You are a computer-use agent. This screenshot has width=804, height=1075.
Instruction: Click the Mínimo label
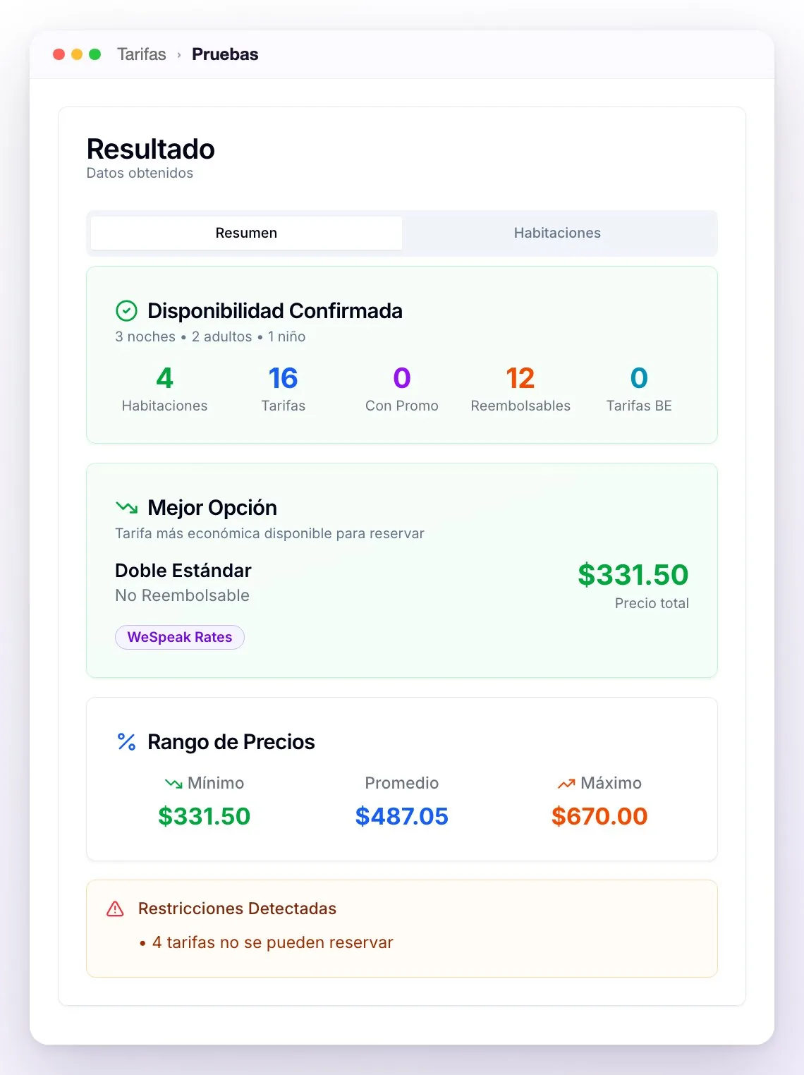[216, 783]
